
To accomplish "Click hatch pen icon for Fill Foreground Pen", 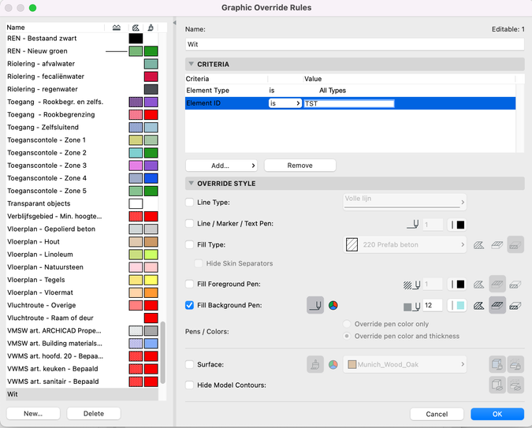I will click(412, 285).
